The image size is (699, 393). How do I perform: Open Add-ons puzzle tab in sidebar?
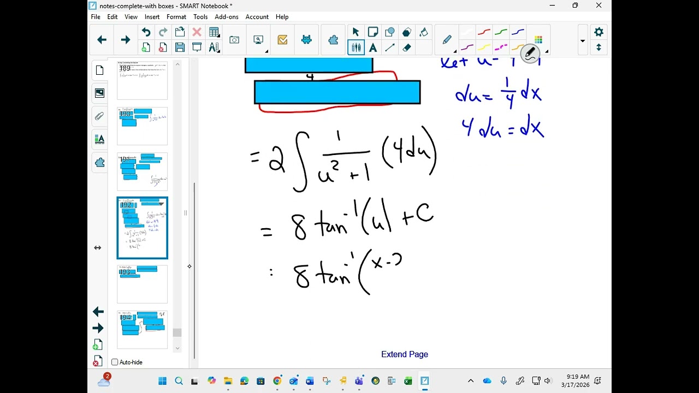[x=99, y=163]
